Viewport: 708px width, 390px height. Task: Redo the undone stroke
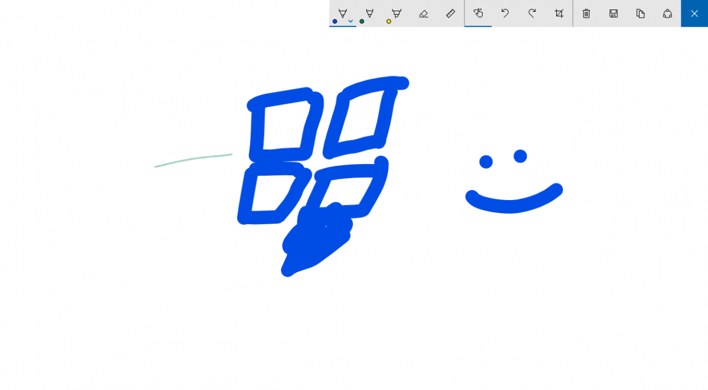coord(532,13)
